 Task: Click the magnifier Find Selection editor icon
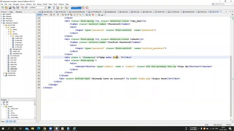pyautogui.click(x=63, y=15)
